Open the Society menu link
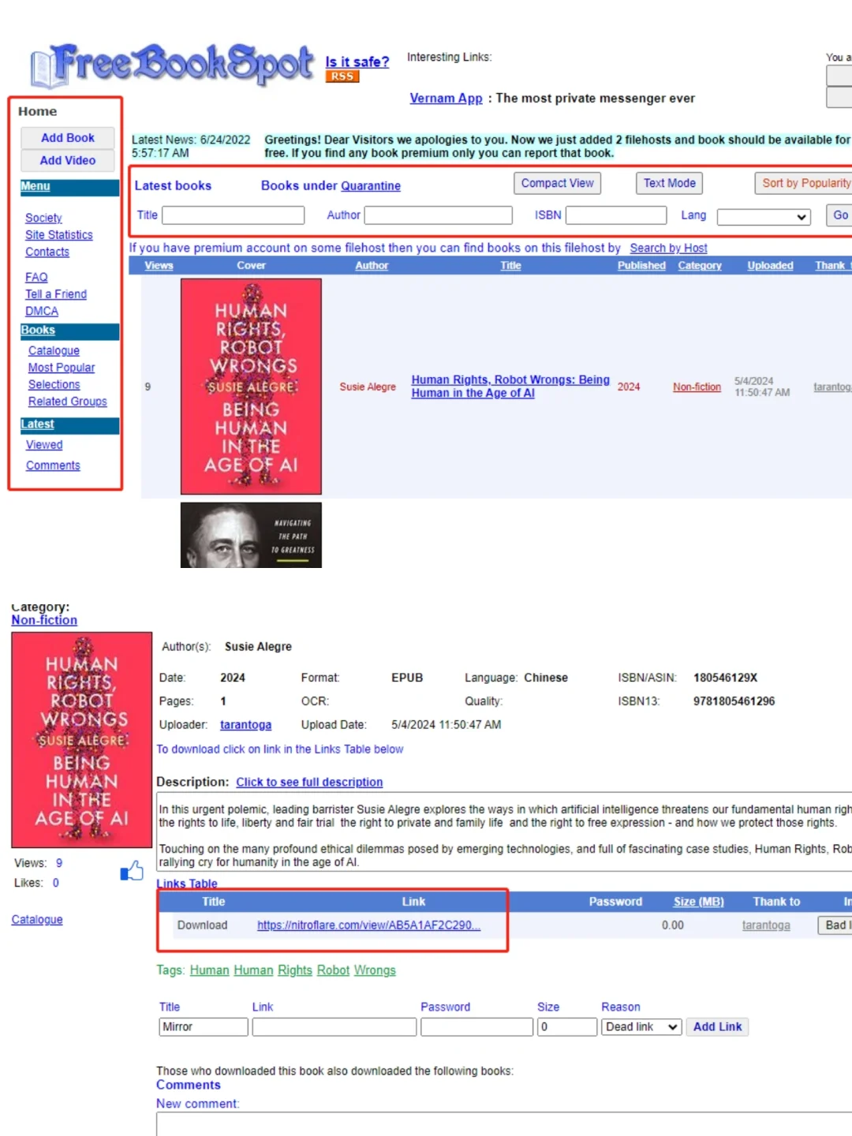This screenshot has height=1136, width=852. point(43,218)
